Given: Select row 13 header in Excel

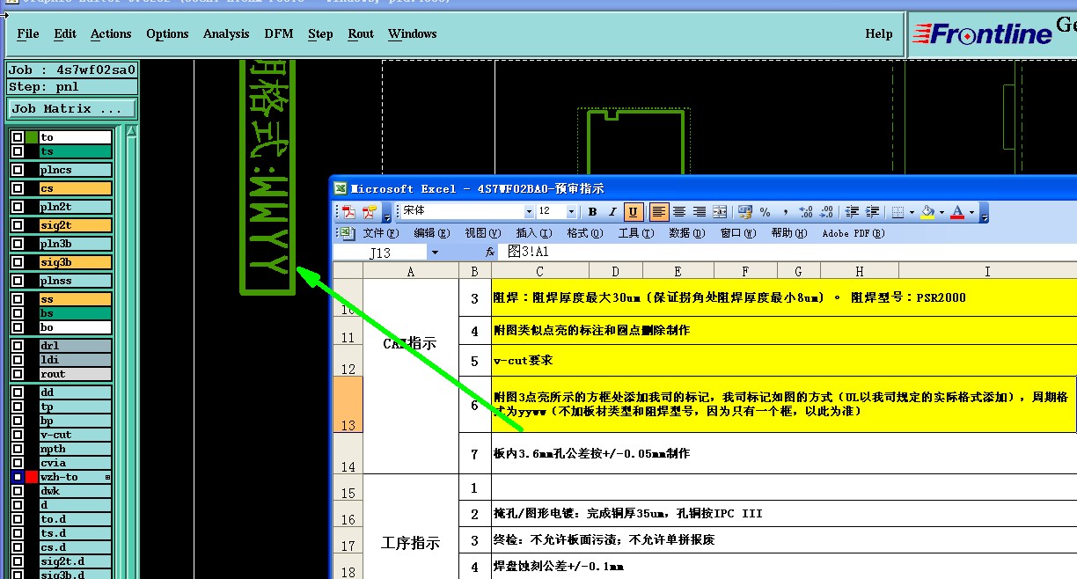Looking at the screenshot, I should 348,405.
